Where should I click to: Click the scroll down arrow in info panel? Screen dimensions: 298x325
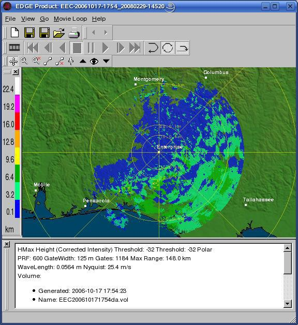tap(288, 304)
